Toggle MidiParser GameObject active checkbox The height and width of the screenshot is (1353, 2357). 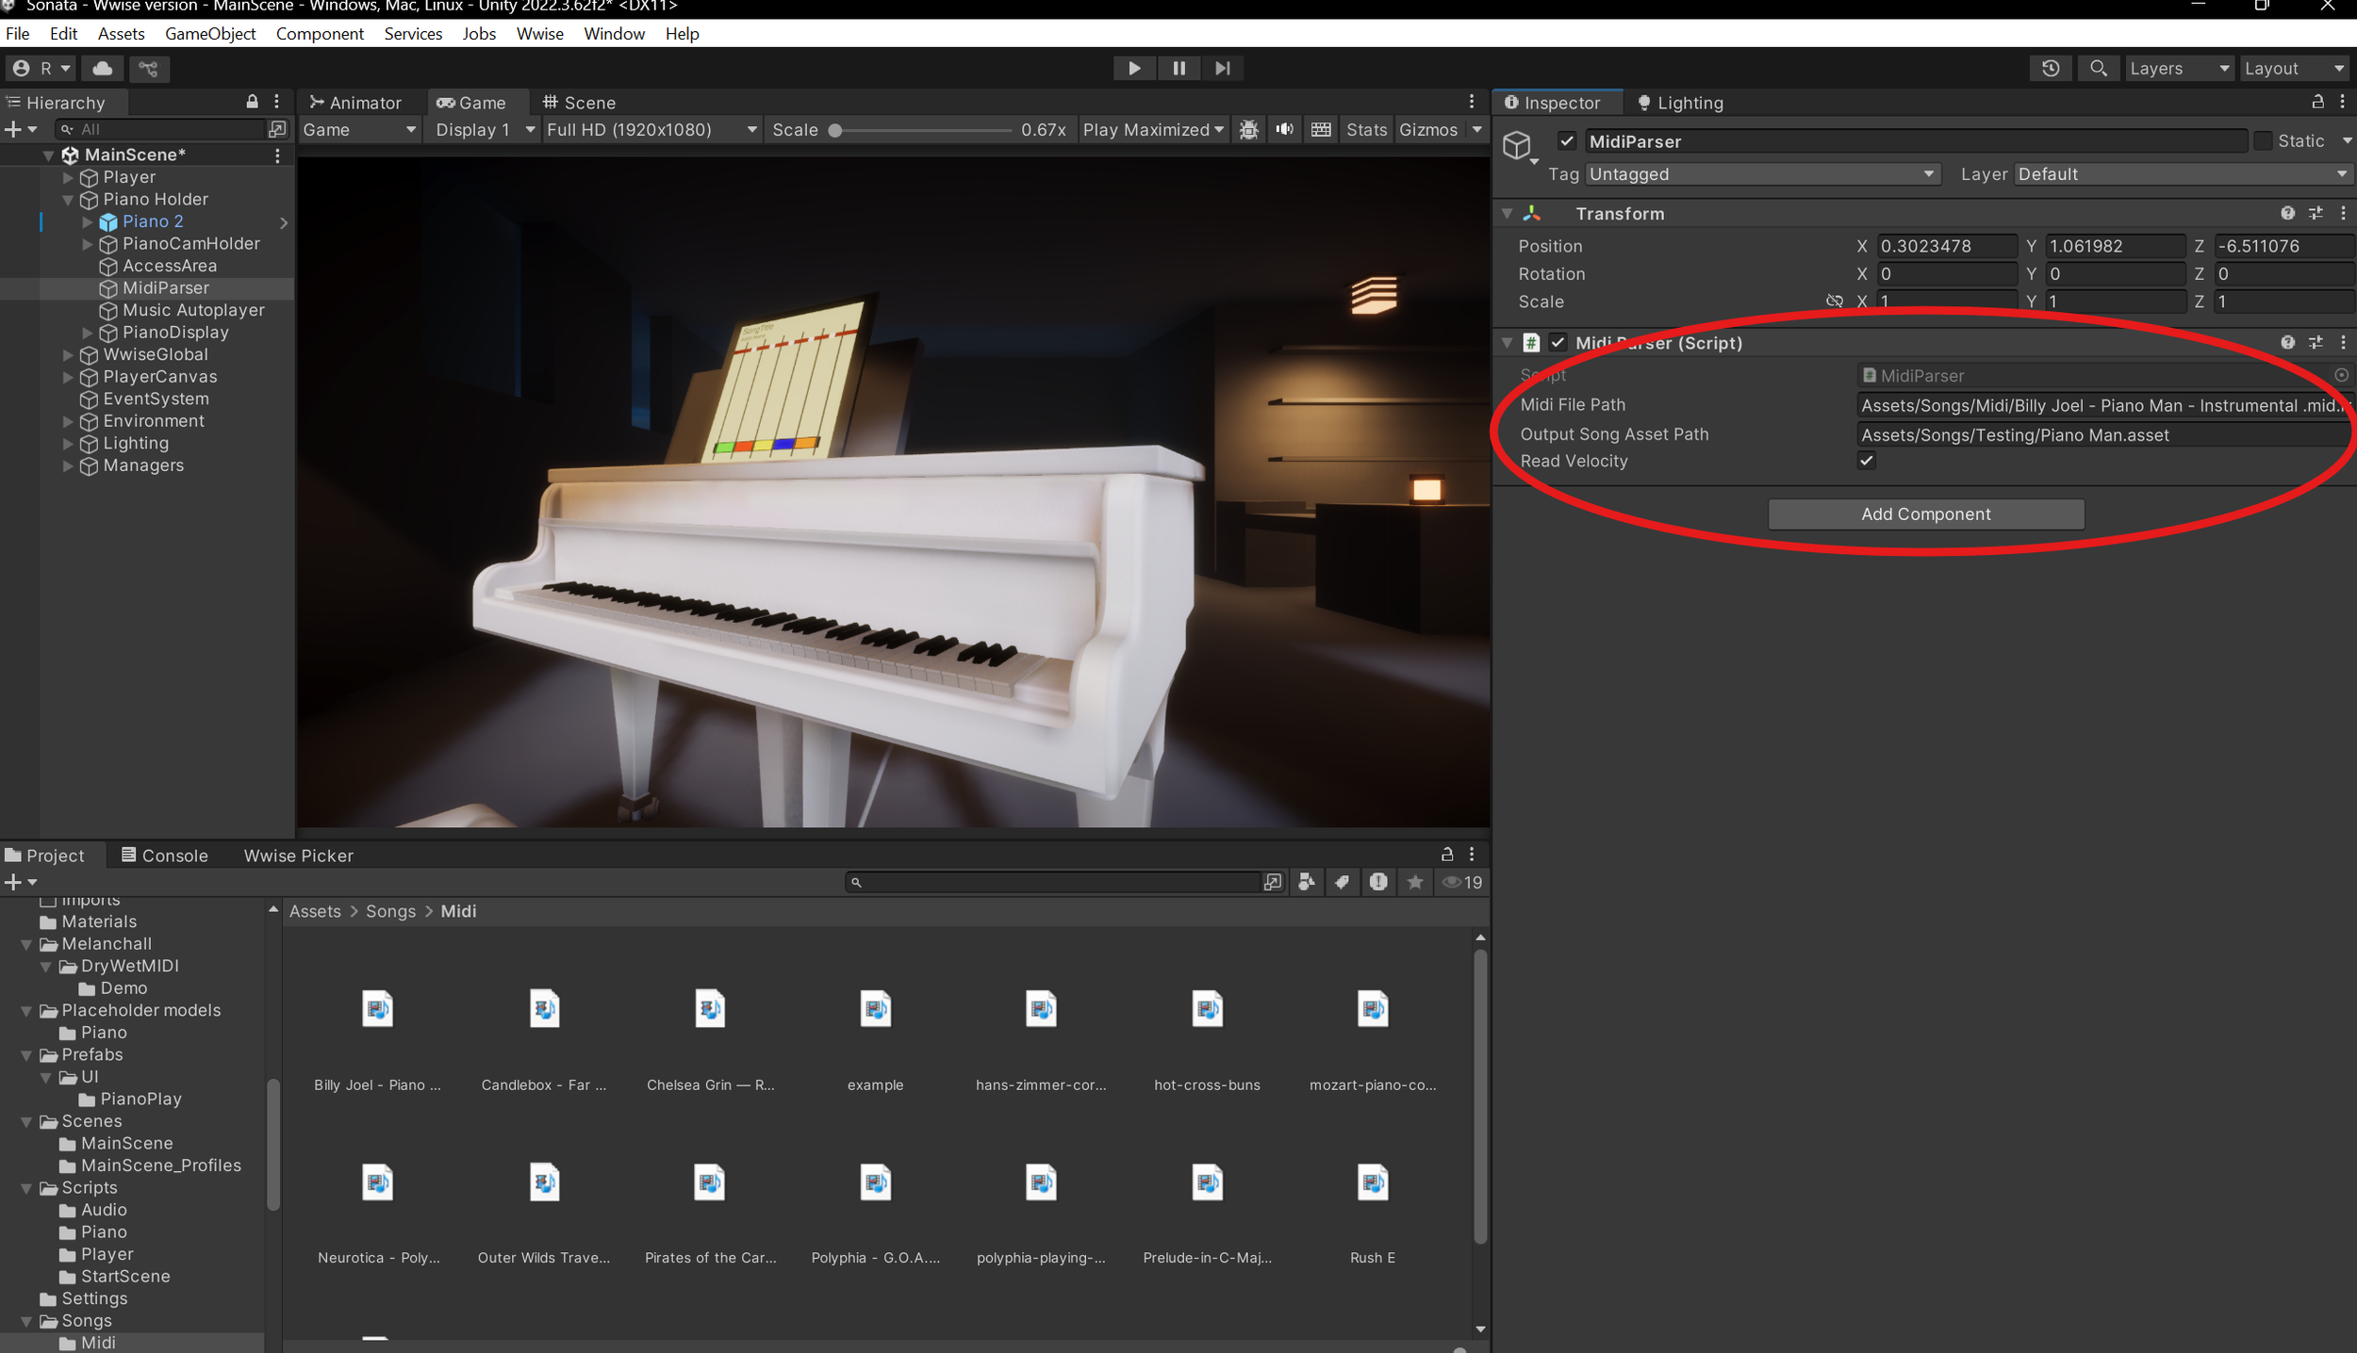pyautogui.click(x=1566, y=140)
